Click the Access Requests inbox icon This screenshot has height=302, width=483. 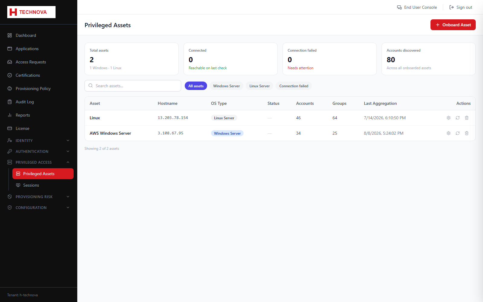pyautogui.click(x=10, y=62)
